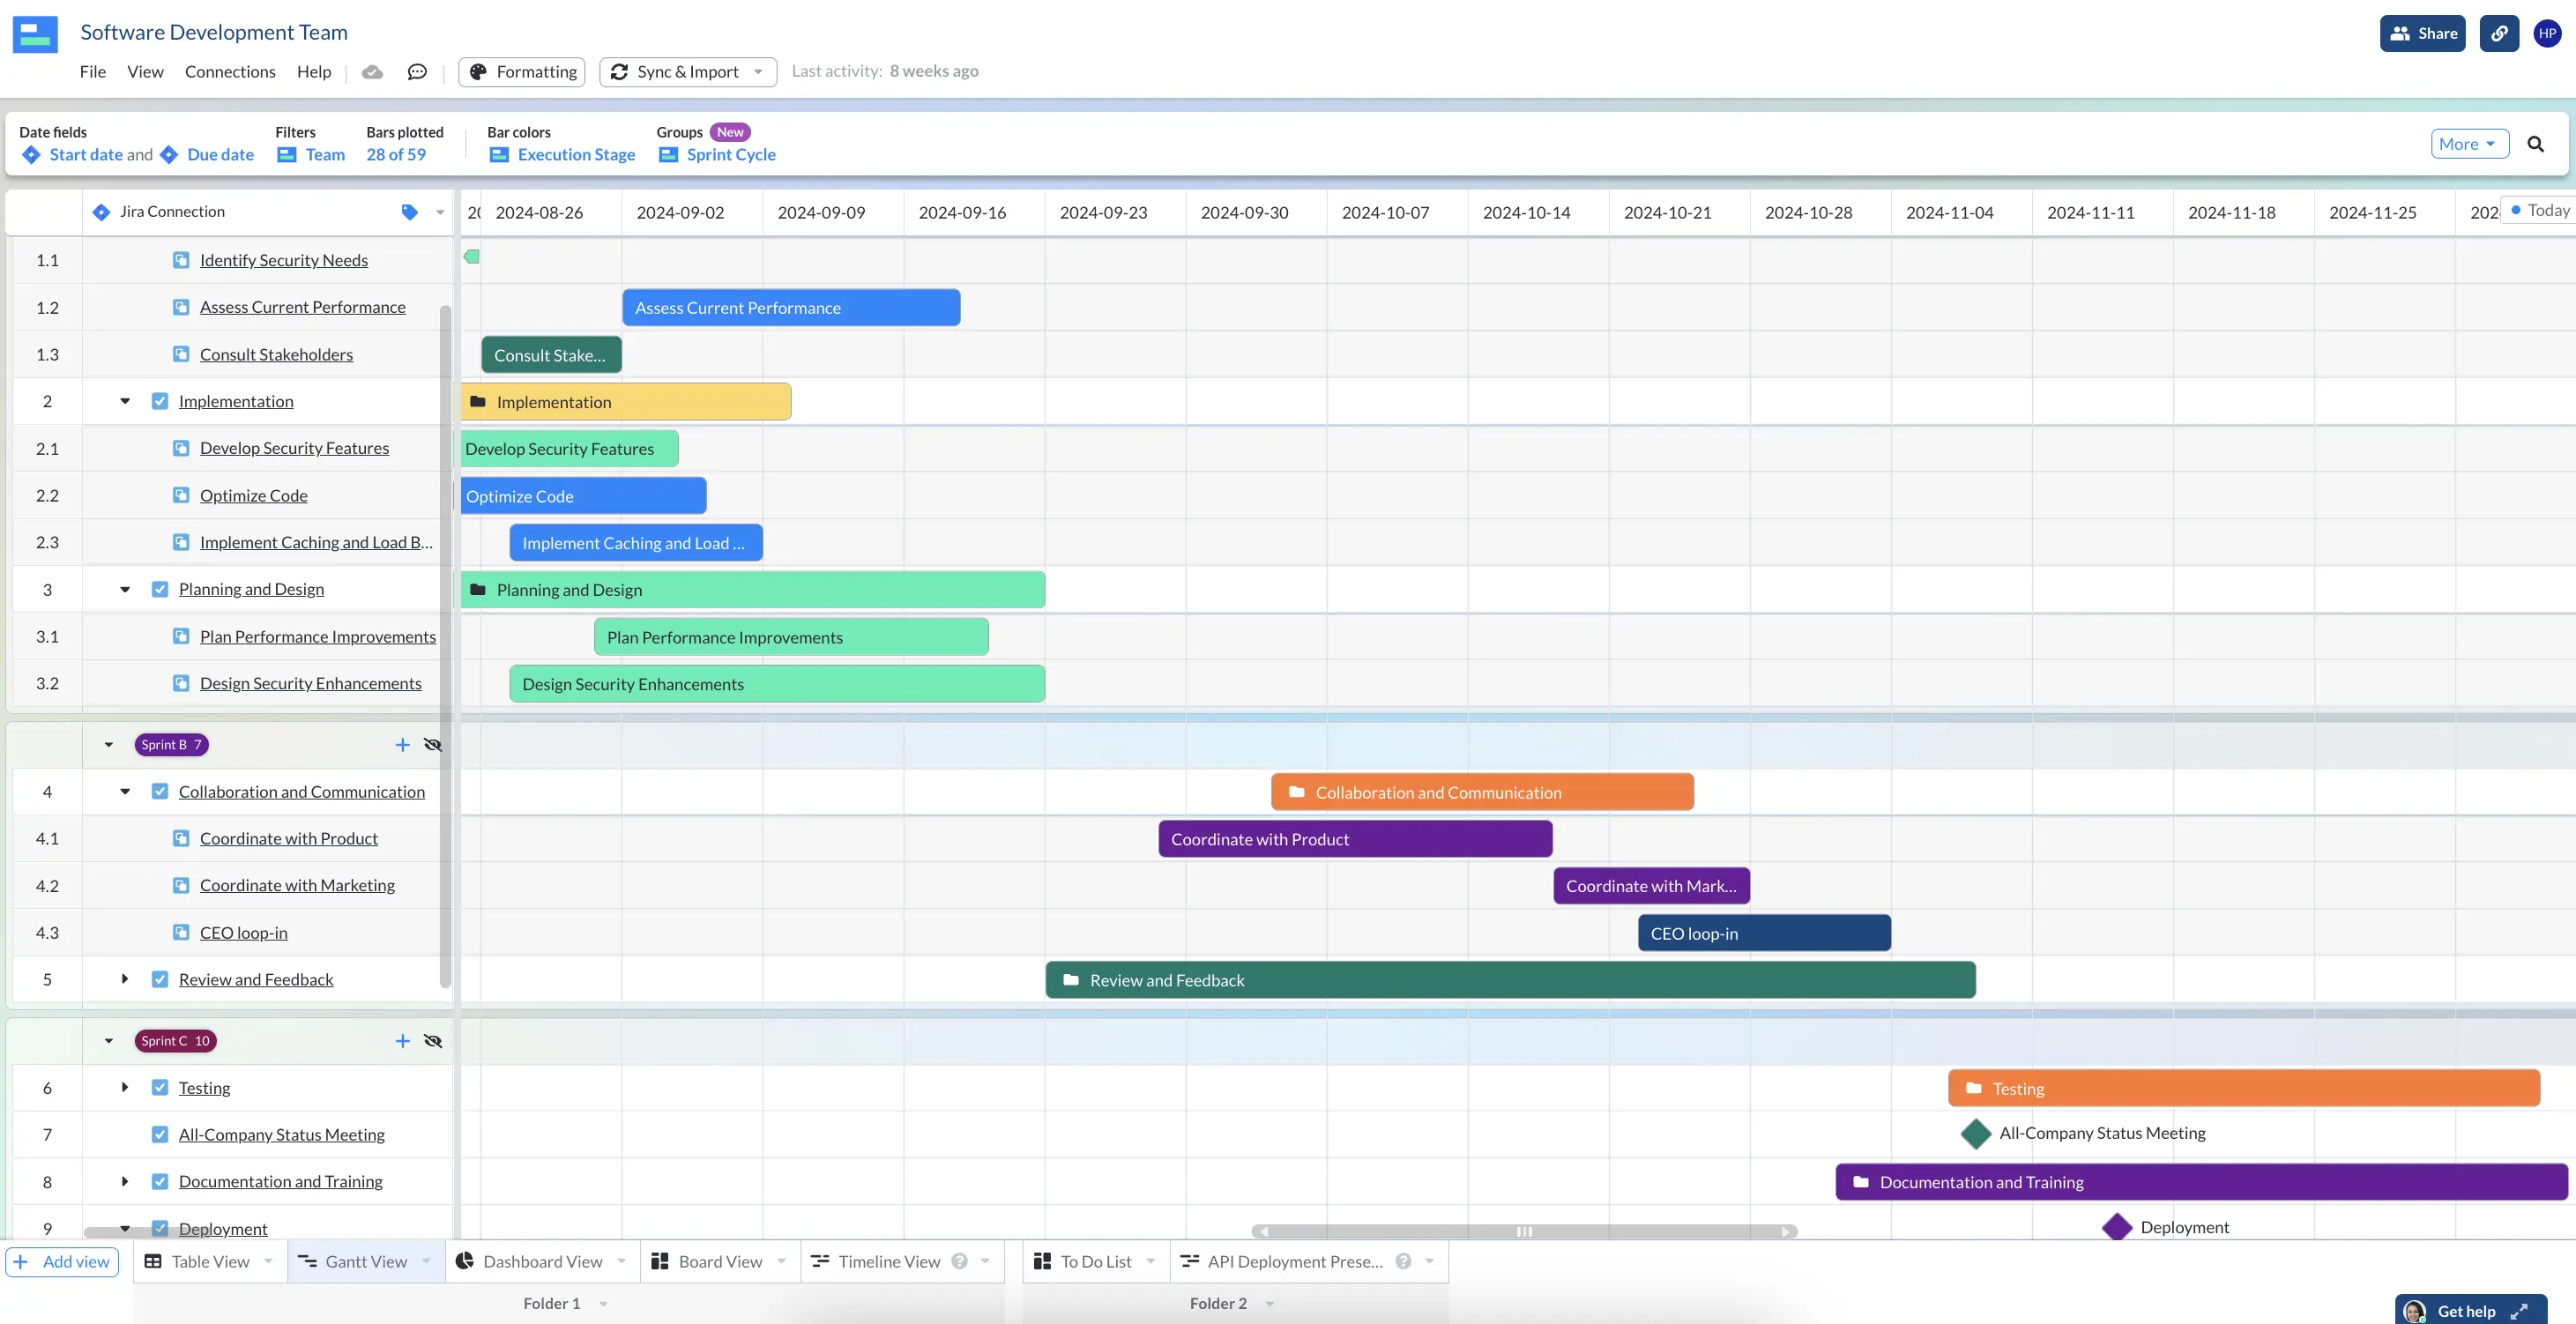Click the search magnifier icon
The image size is (2576, 1324).
(2535, 144)
